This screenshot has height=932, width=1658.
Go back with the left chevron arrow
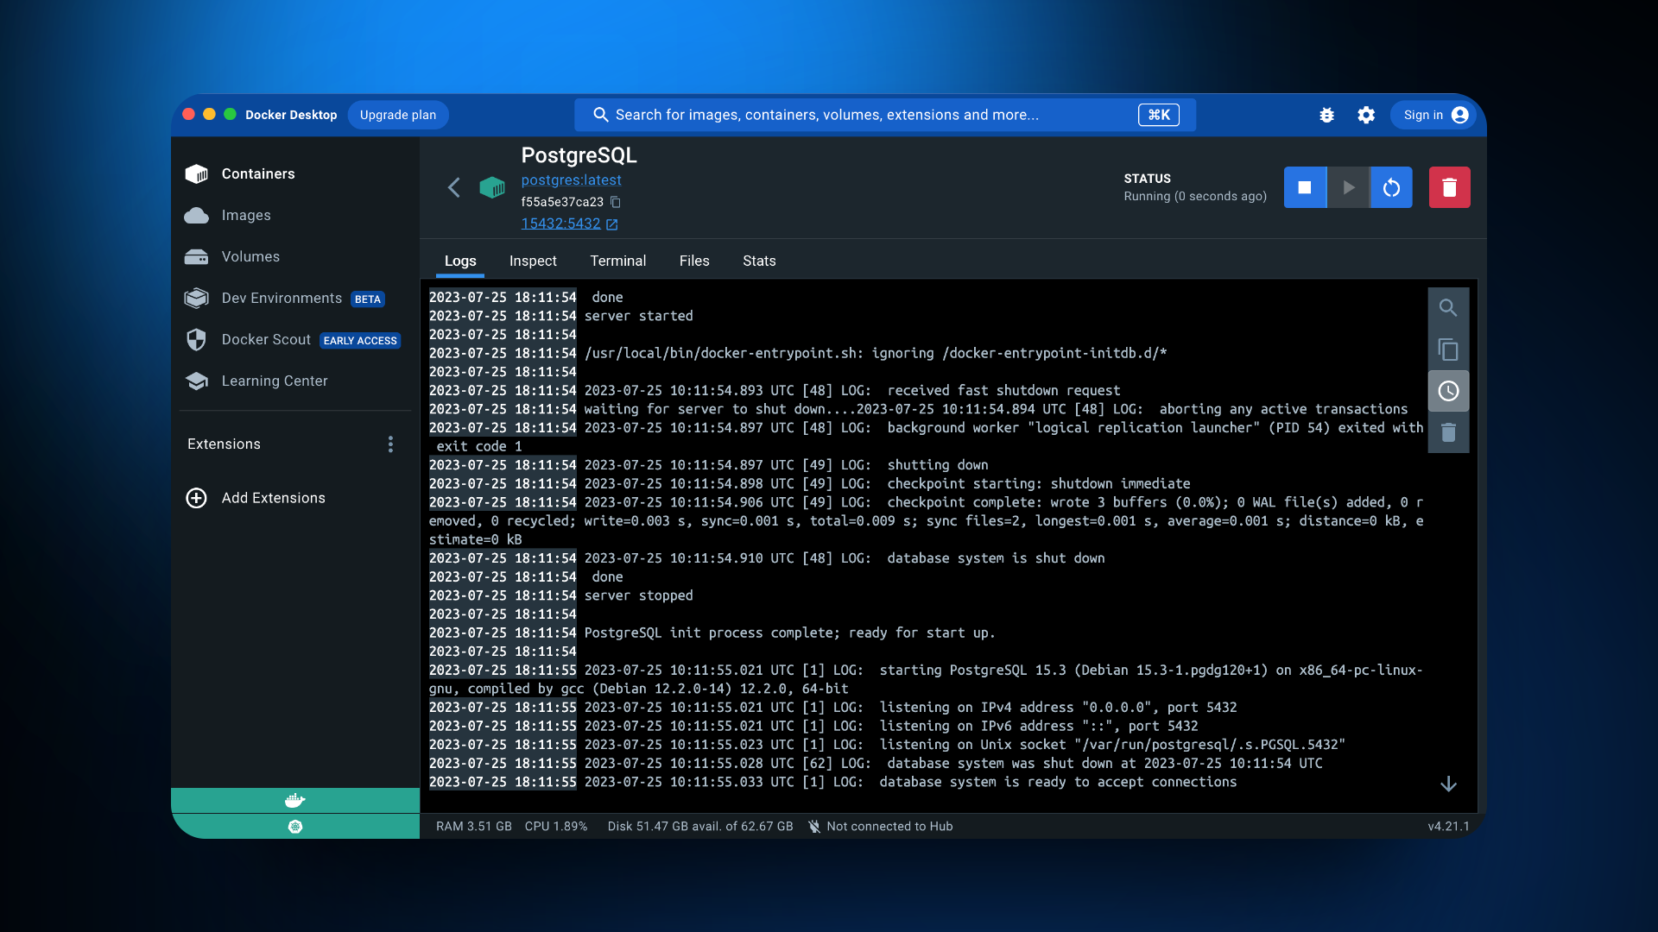tap(453, 187)
